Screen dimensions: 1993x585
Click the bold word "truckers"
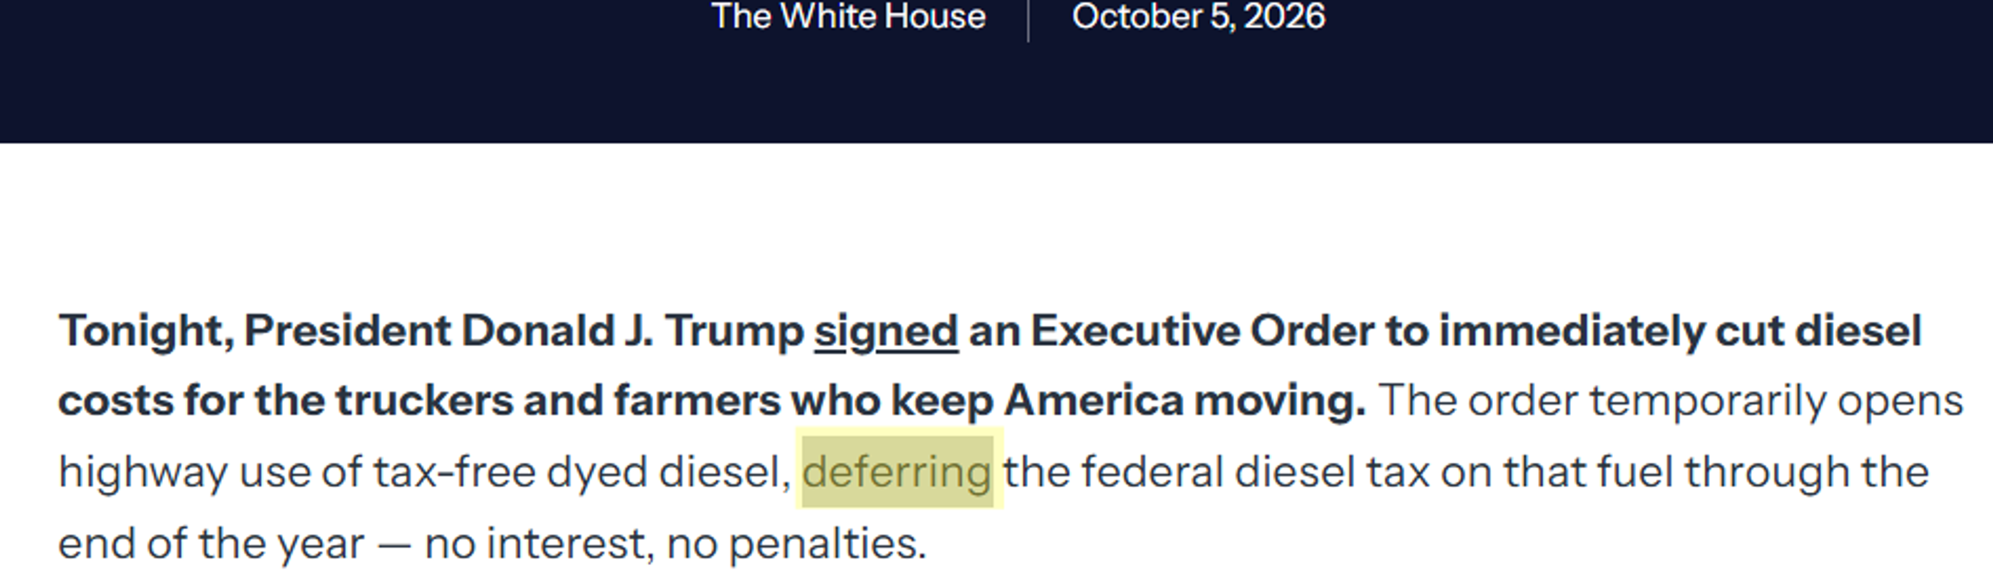pos(423,401)
